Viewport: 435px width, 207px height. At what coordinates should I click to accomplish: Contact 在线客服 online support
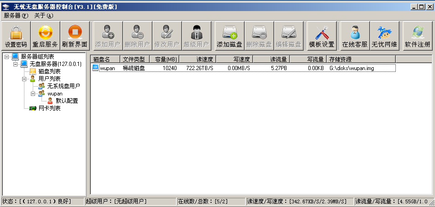click(x=355, y=36)
